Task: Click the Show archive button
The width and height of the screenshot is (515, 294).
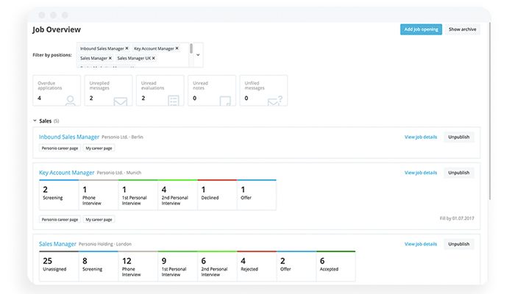Action: pyautogui.click(x=463, y=29)
